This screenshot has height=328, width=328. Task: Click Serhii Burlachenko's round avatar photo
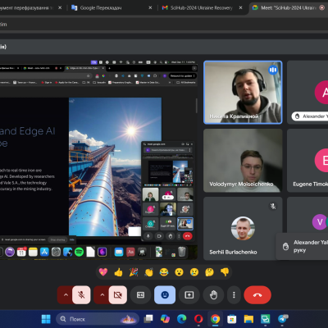[243, 229]
